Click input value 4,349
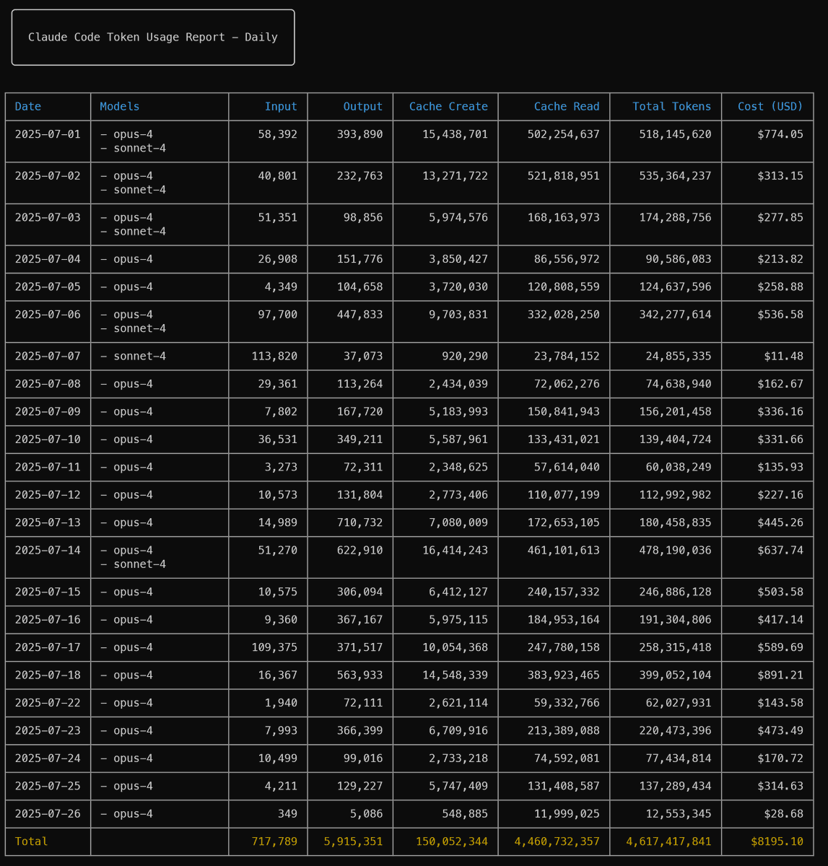 click(x=281, y=287)
